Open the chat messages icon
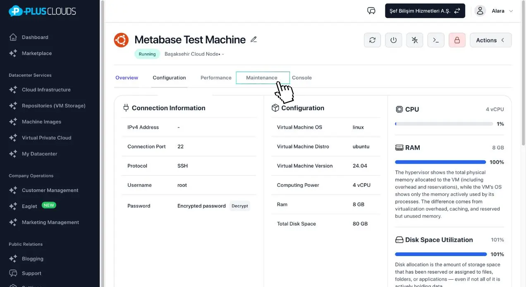526x287 pixels. click(x=371, y=11)
